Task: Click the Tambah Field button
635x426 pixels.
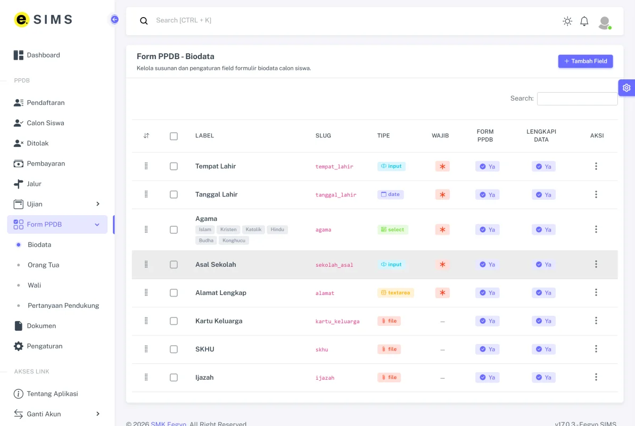Action: coord(585,61)
